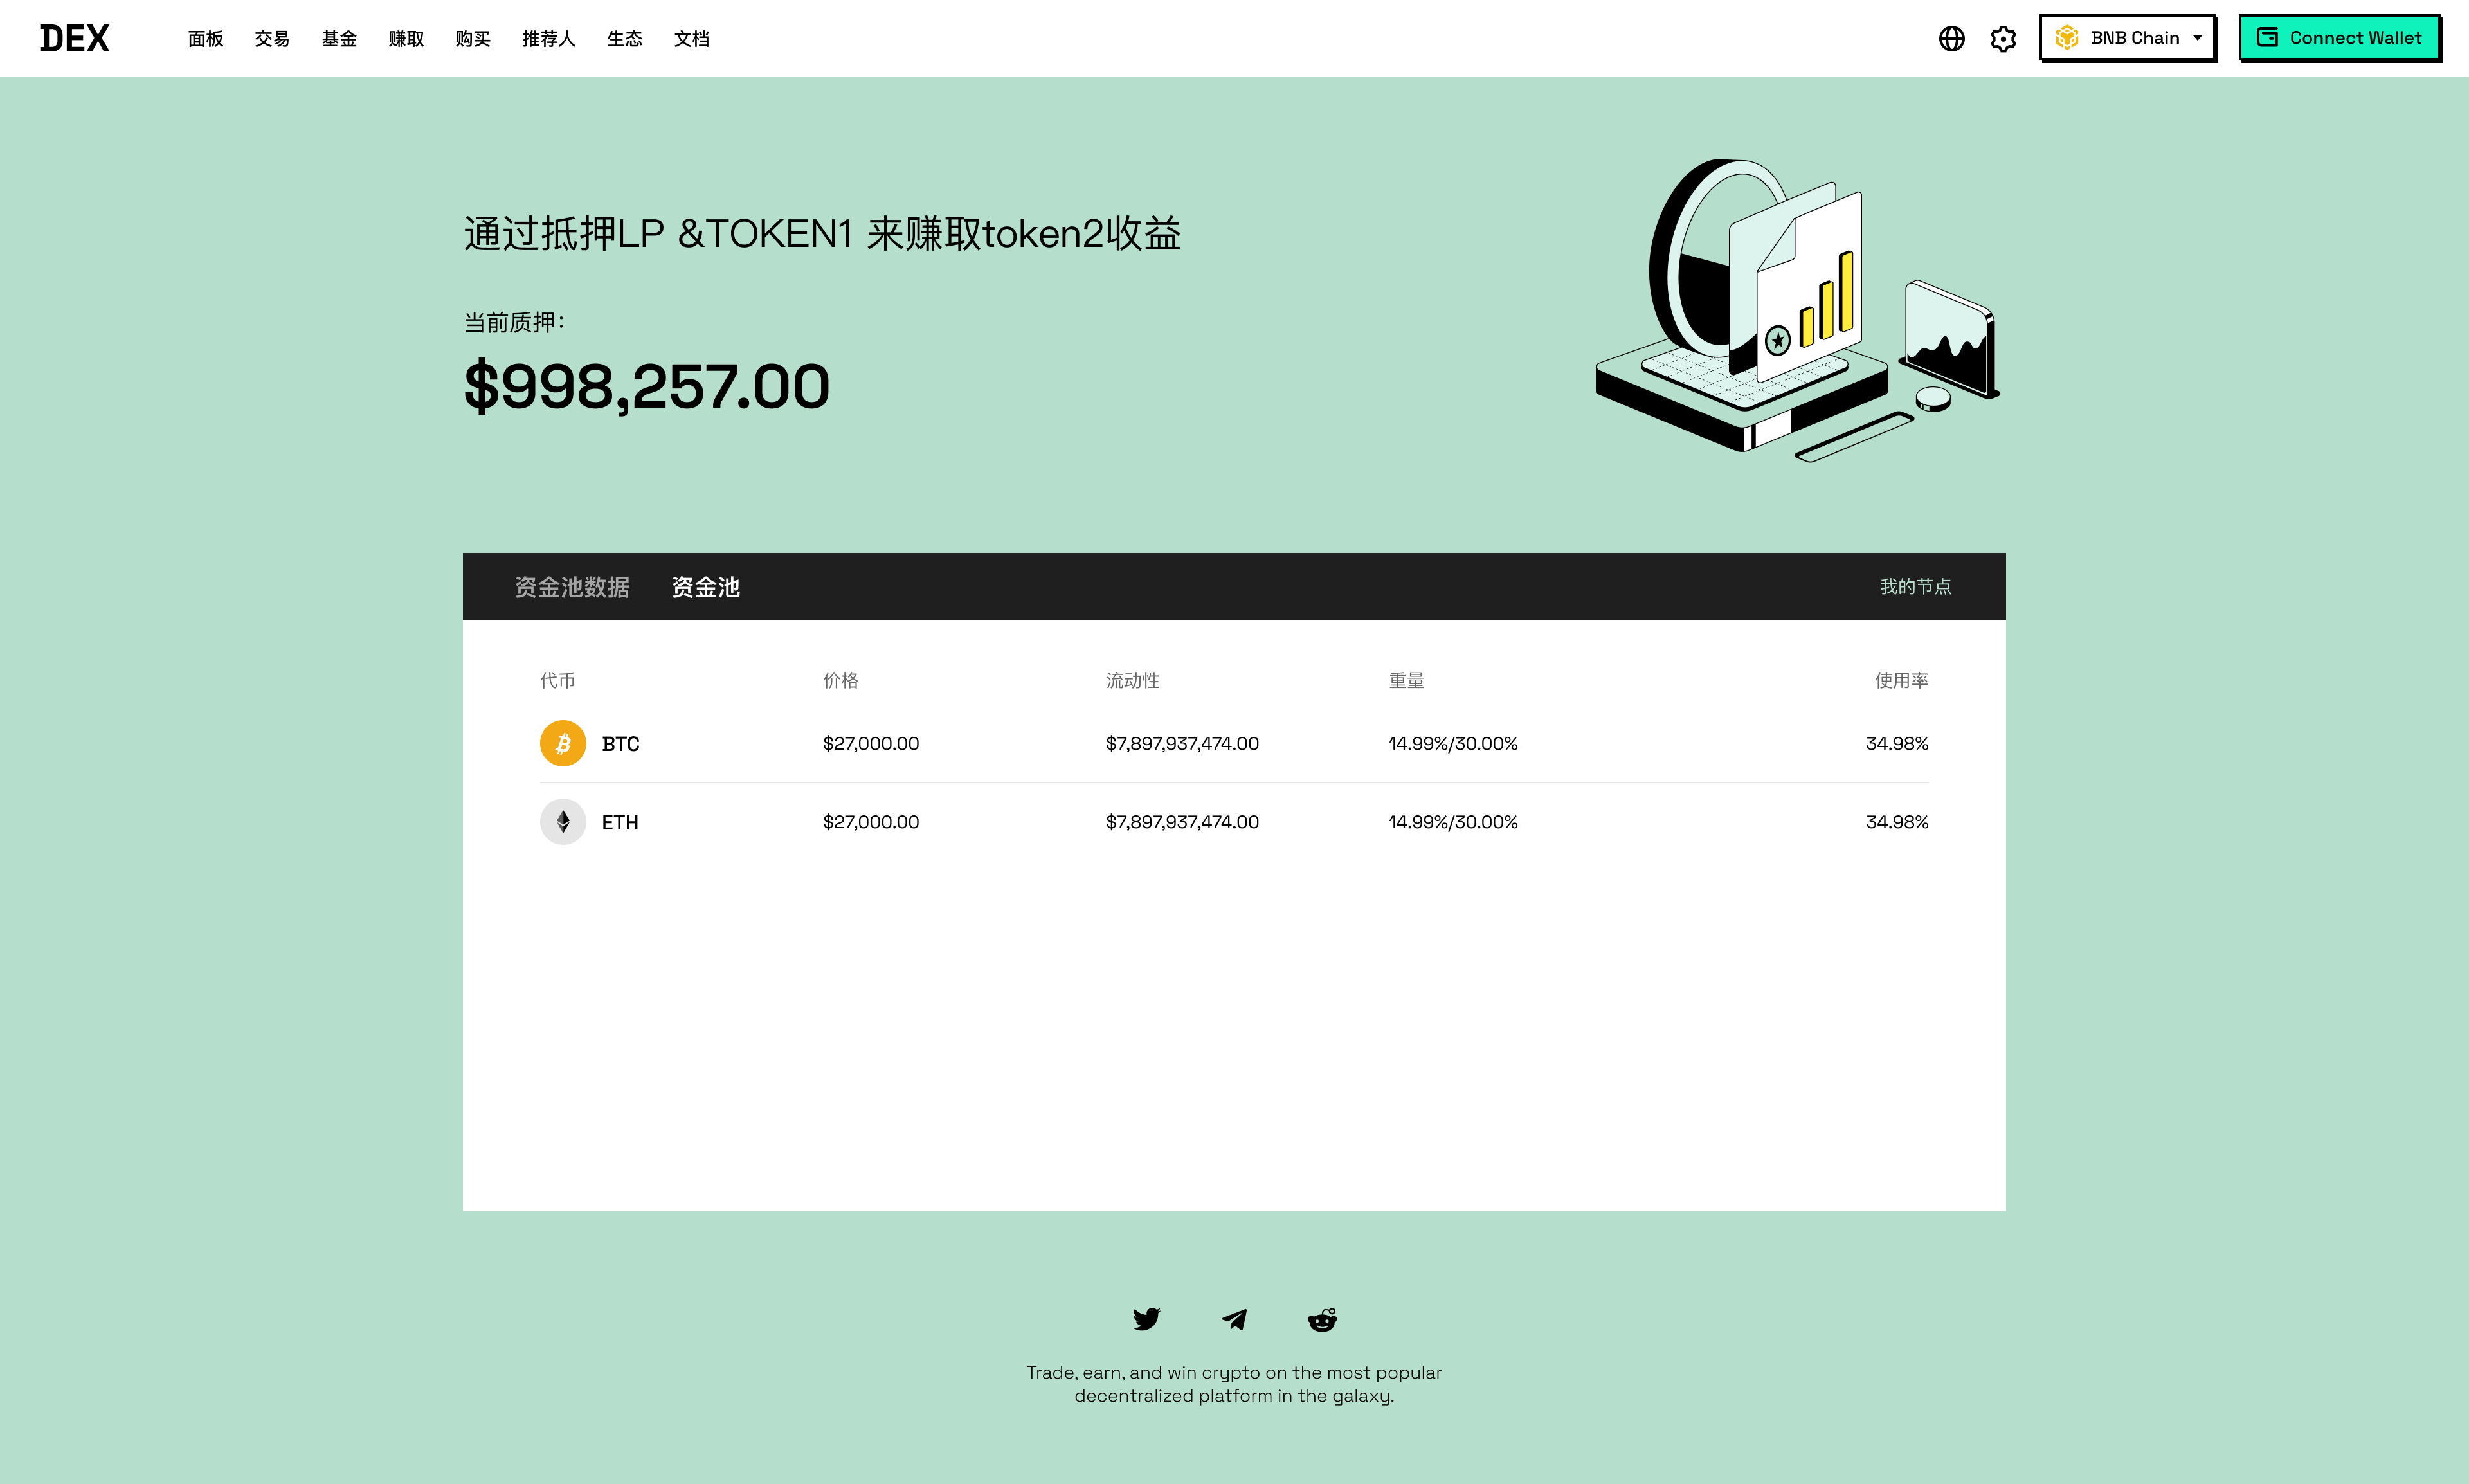2469x1484 pixels.
Task: Open the Reddit link in footer
Action: (1322, 1319)
